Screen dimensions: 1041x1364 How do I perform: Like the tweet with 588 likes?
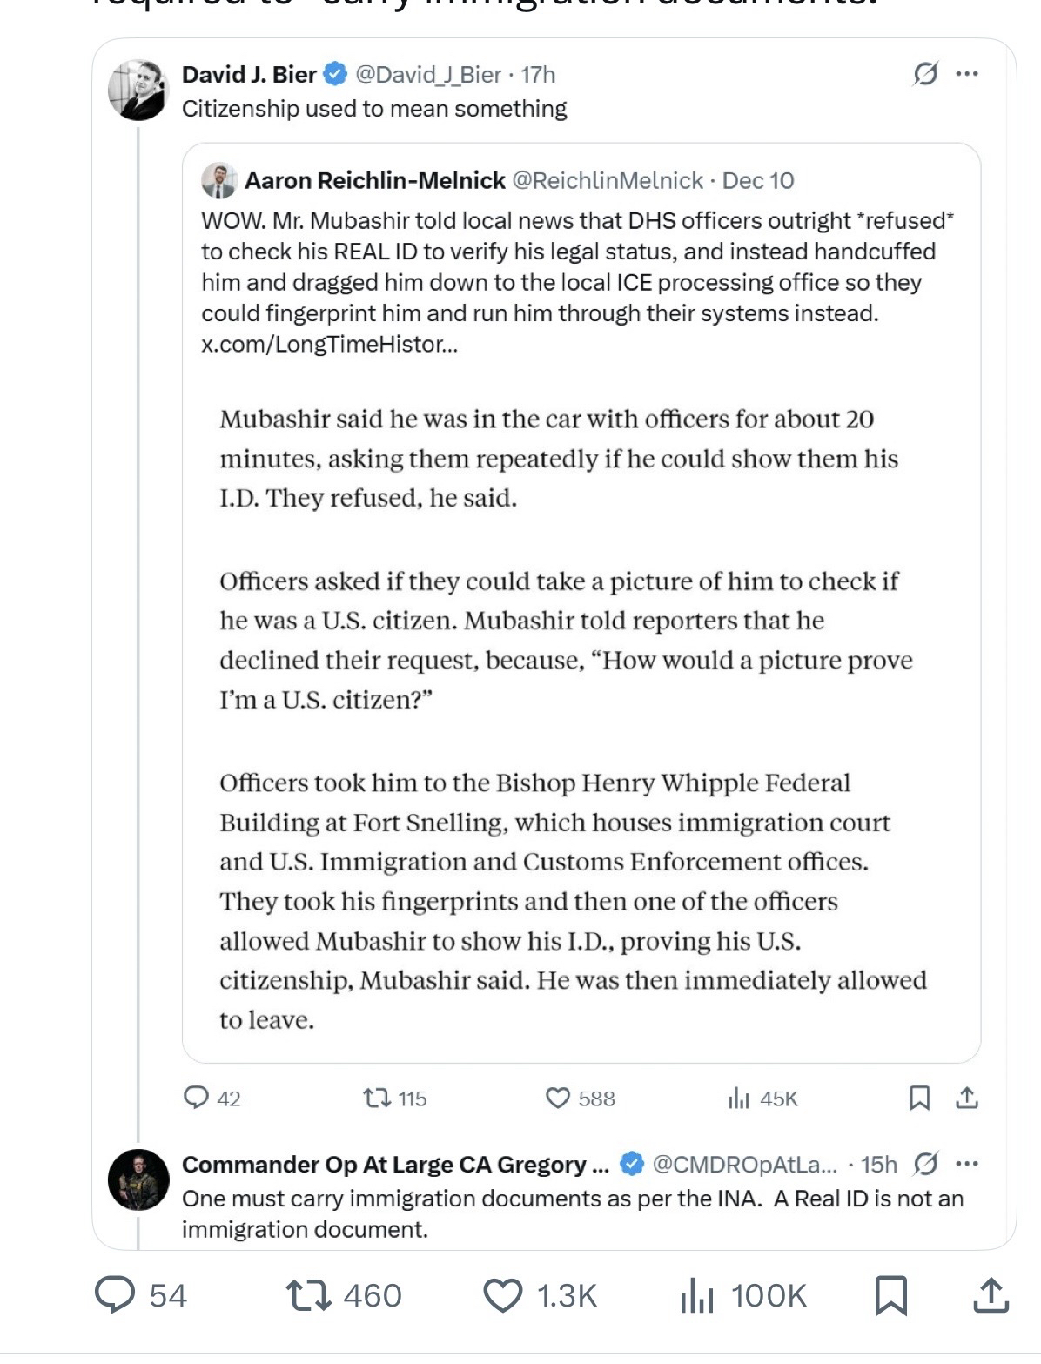557,1099
